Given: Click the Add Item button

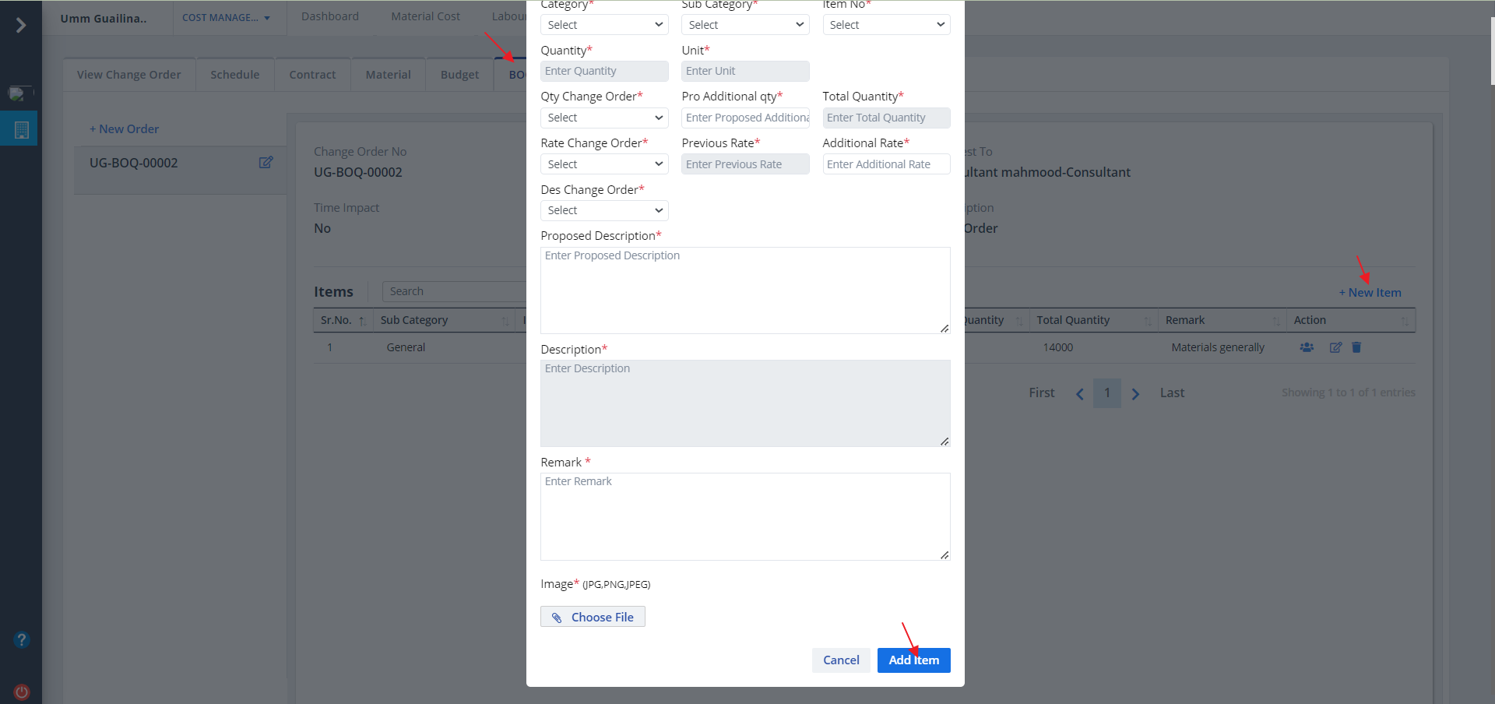Looking at the screenshot, I should pos(913,660).
